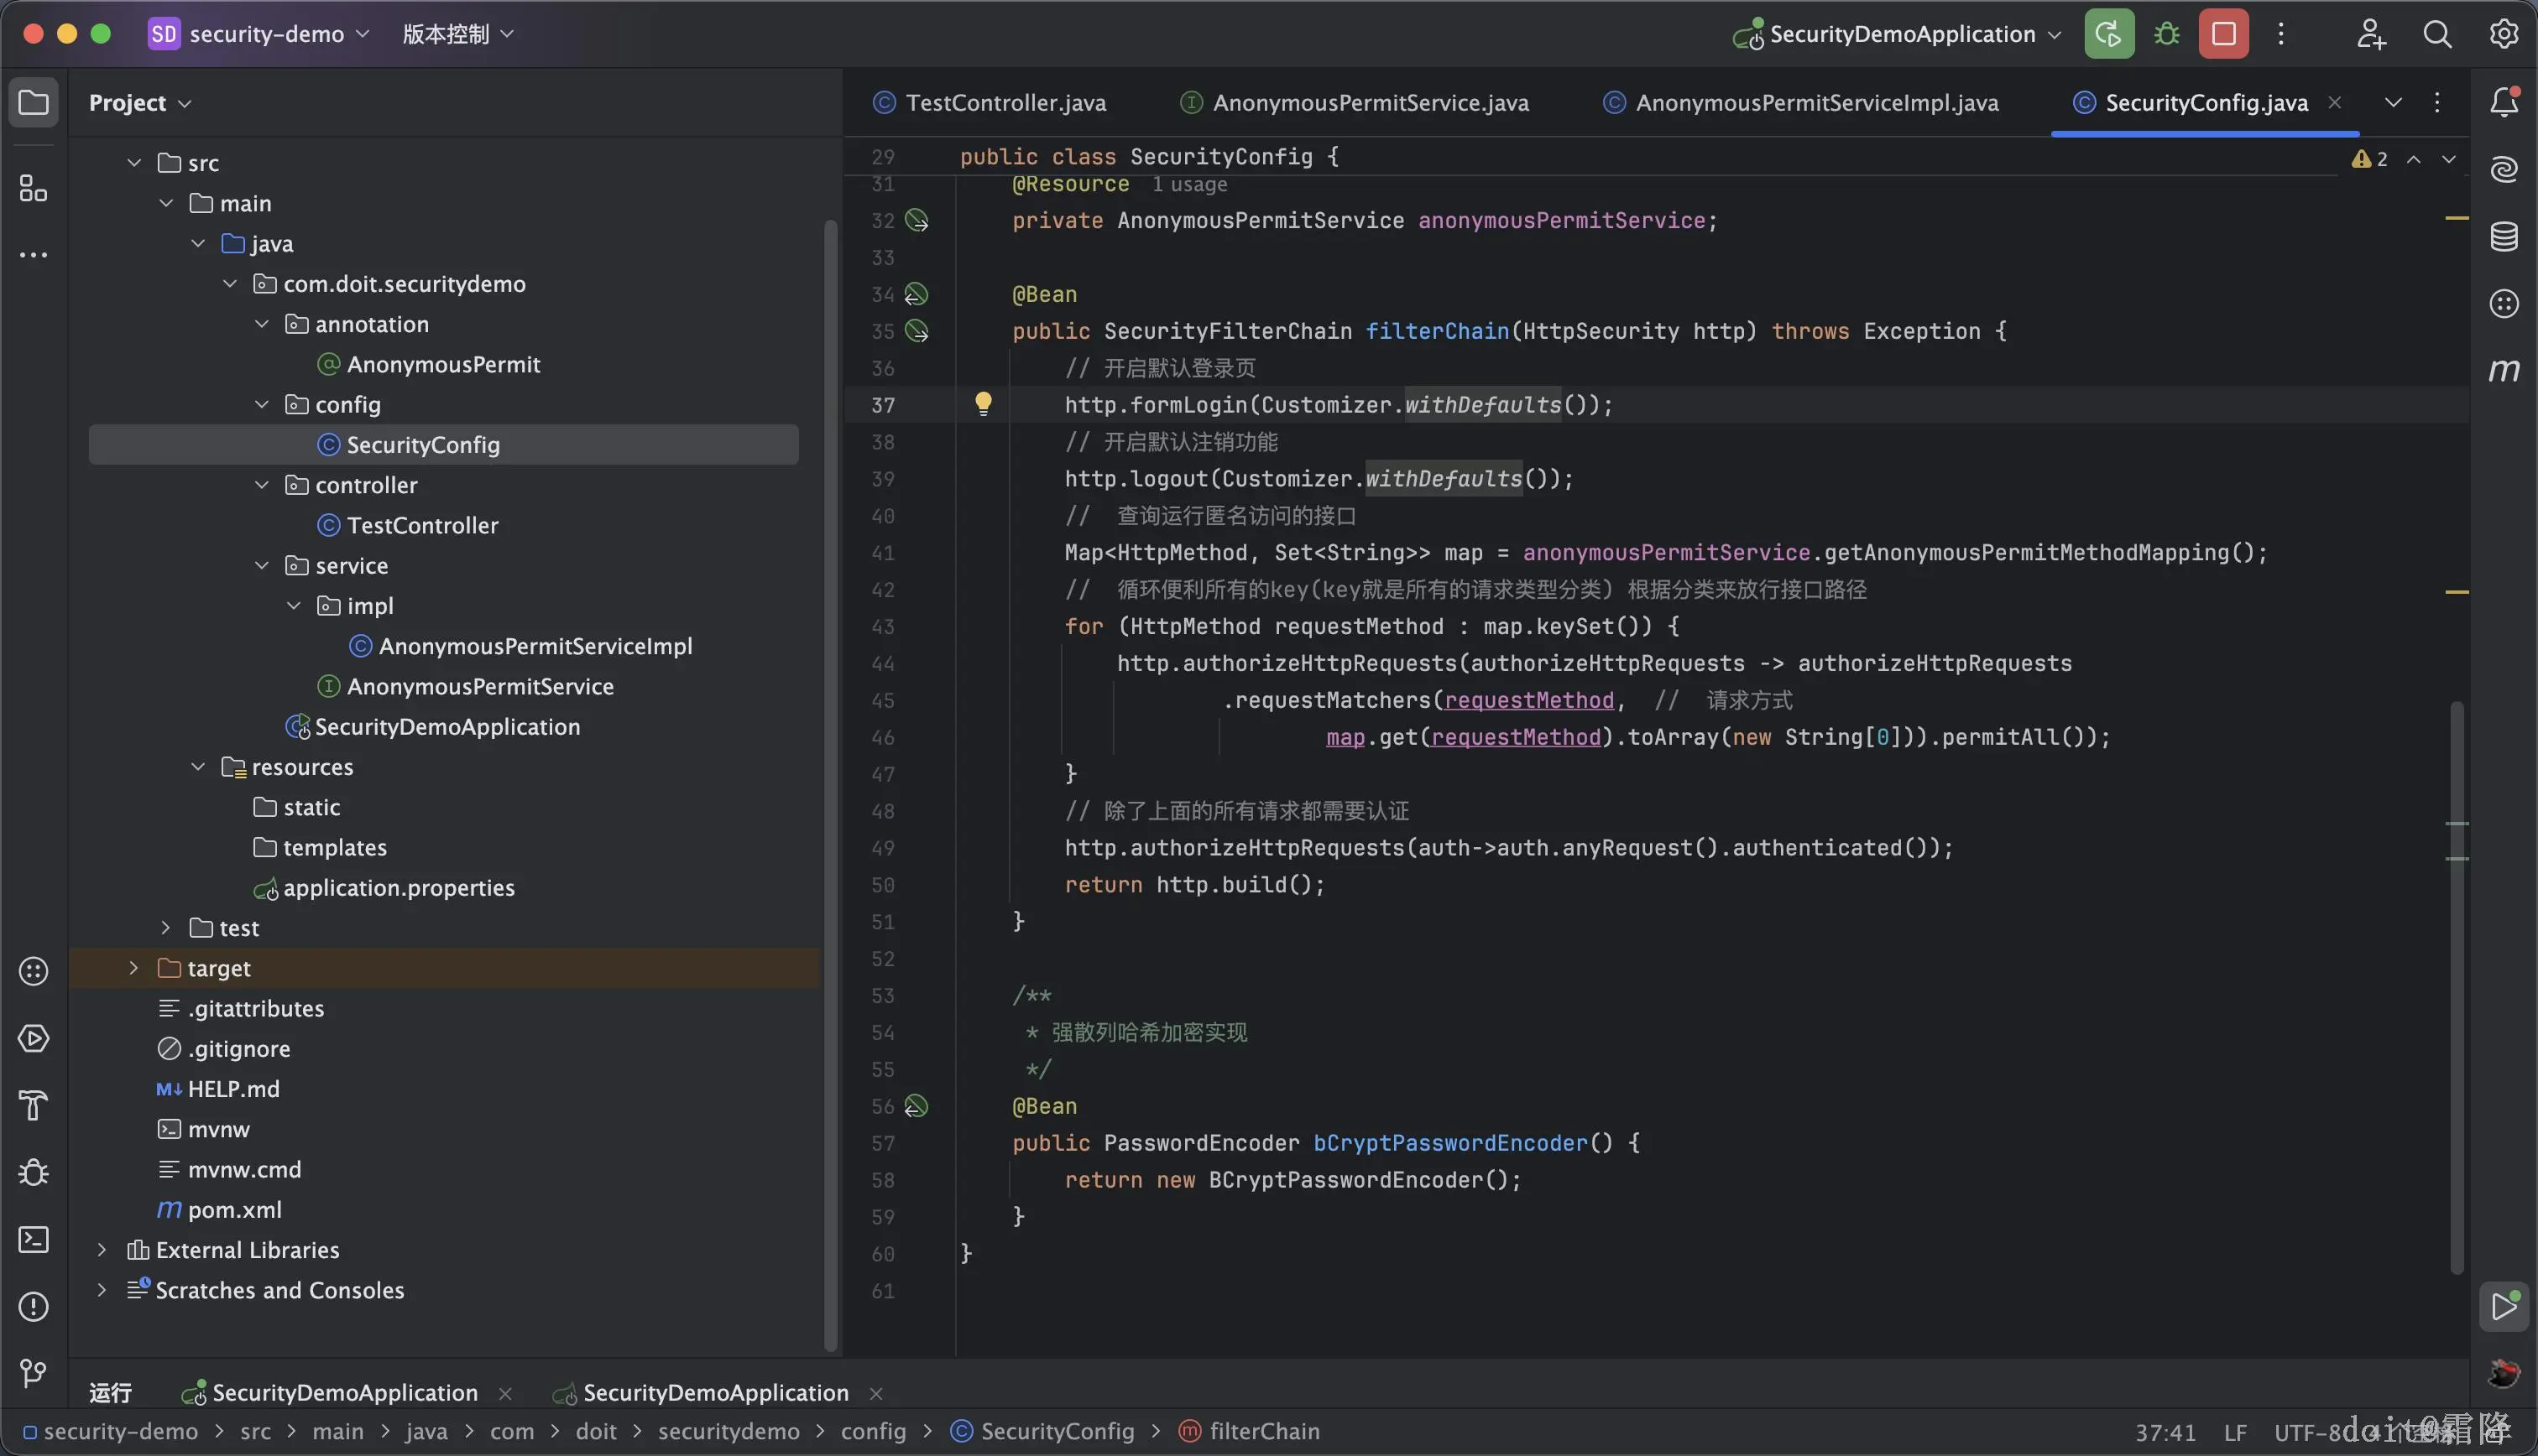The image size is (2538, 1456).
Task: Open the Database tool window
Action: [2503, 237]
